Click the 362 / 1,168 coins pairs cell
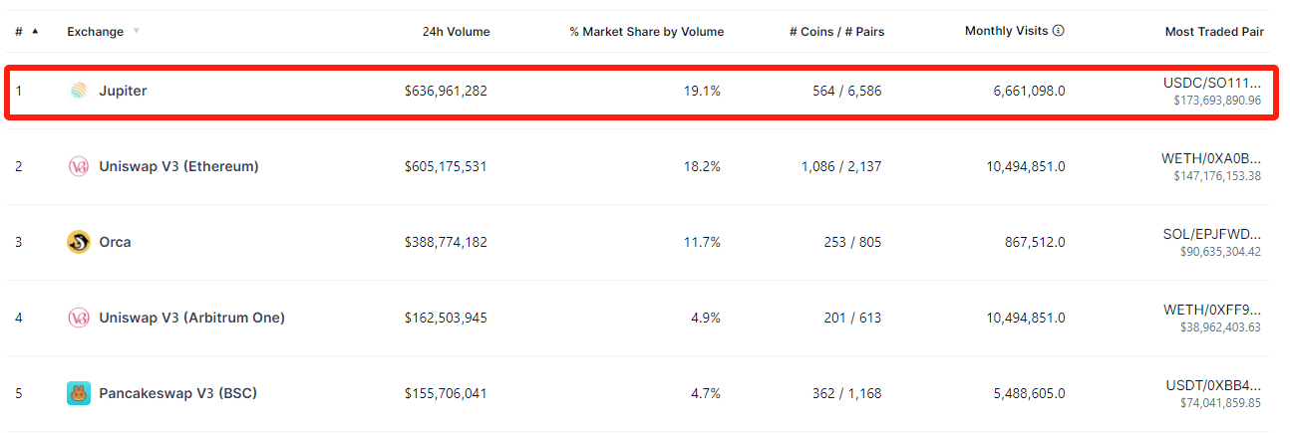 click(x=846, y=393)
